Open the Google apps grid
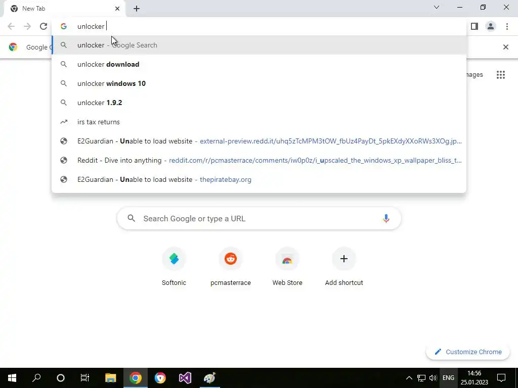The image size is (518, 388). tap(500, 75)
